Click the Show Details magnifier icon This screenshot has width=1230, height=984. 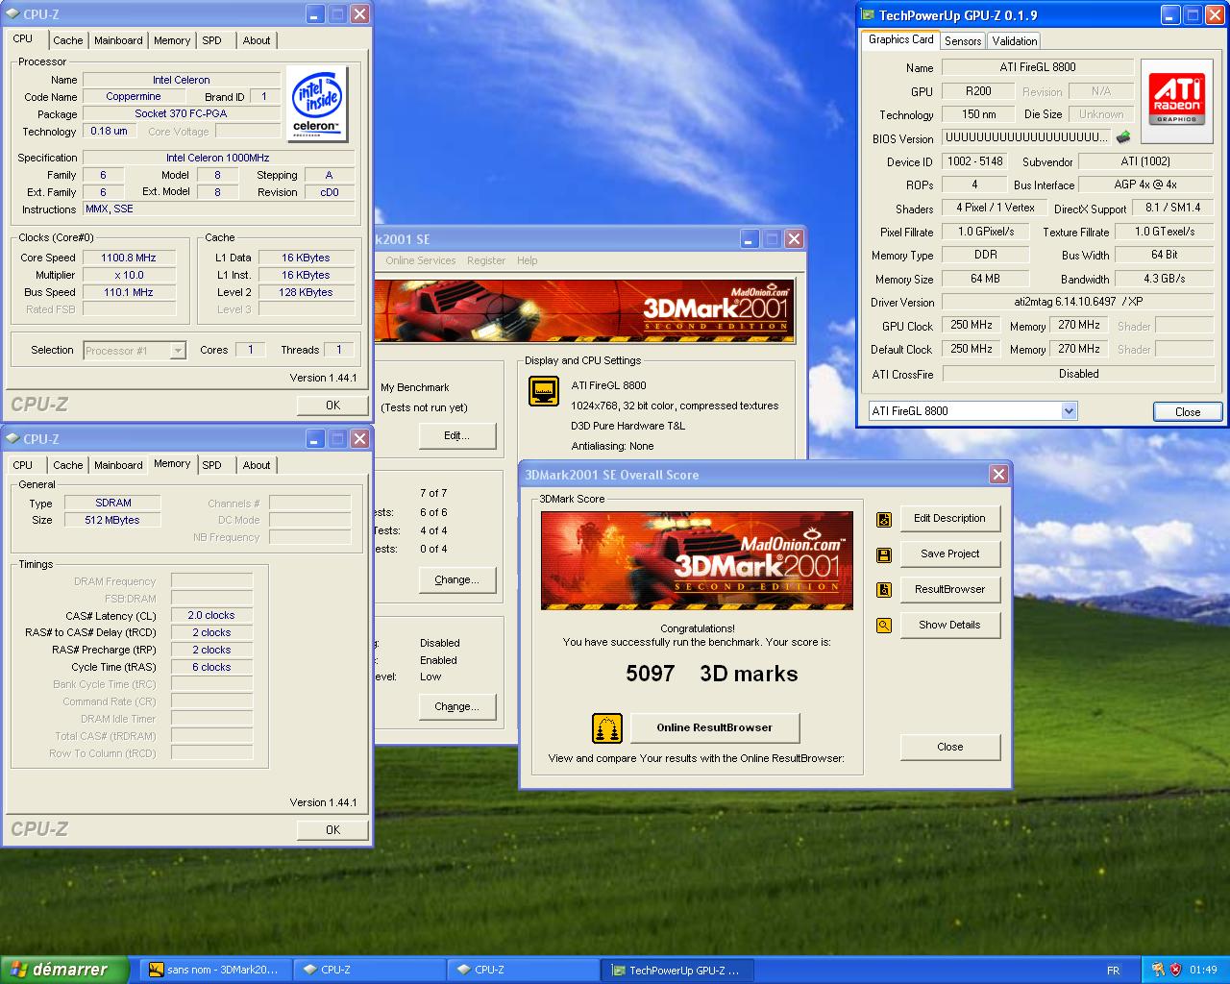(x=884, y=626)
